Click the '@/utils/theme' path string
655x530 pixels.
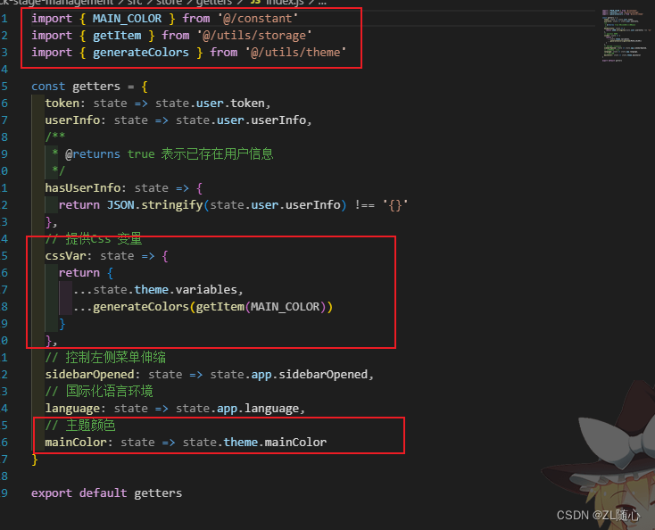(x=295, y=53)
